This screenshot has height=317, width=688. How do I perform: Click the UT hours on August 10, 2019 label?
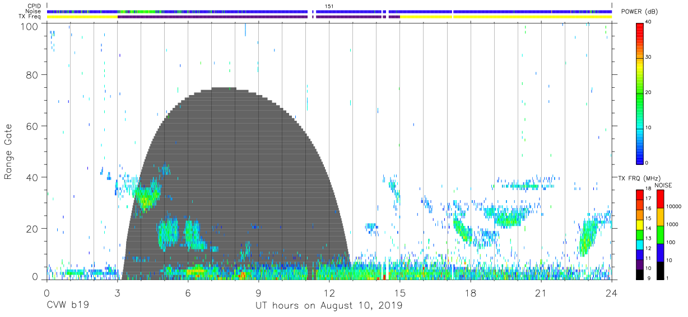coord(329,306)
